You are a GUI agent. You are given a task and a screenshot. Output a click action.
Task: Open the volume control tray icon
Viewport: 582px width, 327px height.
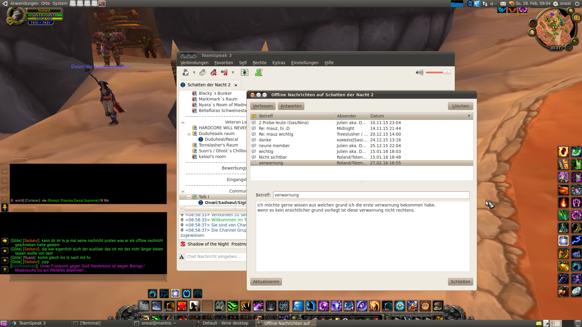coord(493,4)
